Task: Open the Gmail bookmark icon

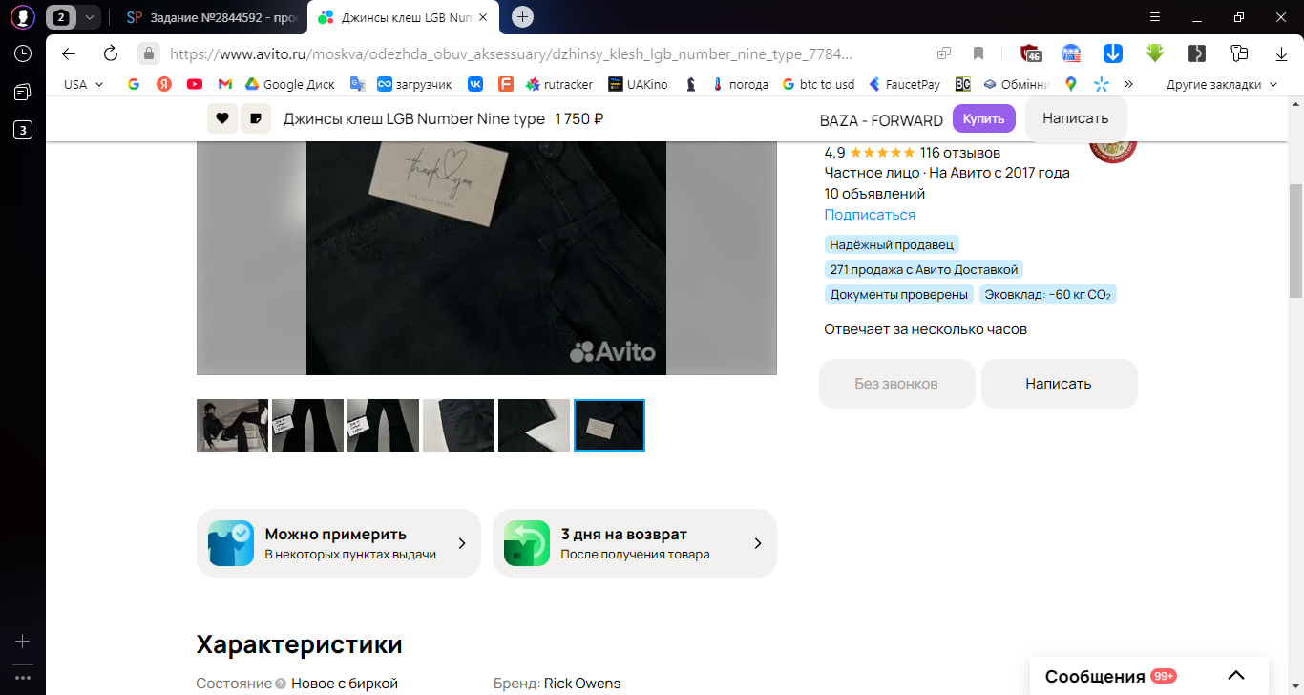Action: pyautogui.click(x=225, y=84)
